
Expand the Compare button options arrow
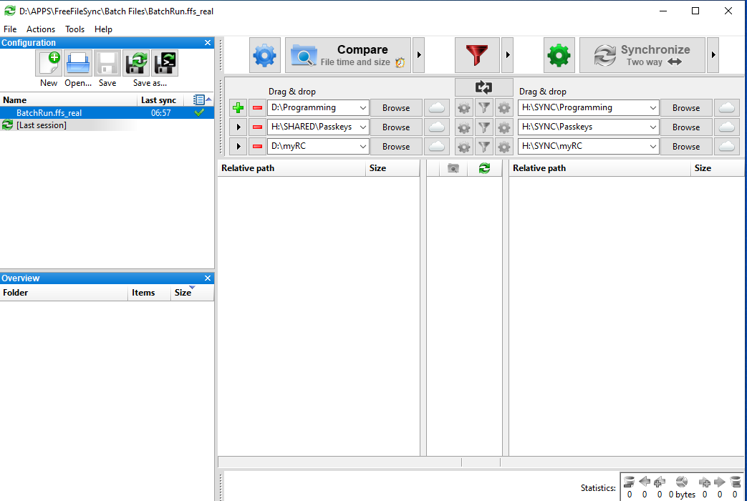419,55
